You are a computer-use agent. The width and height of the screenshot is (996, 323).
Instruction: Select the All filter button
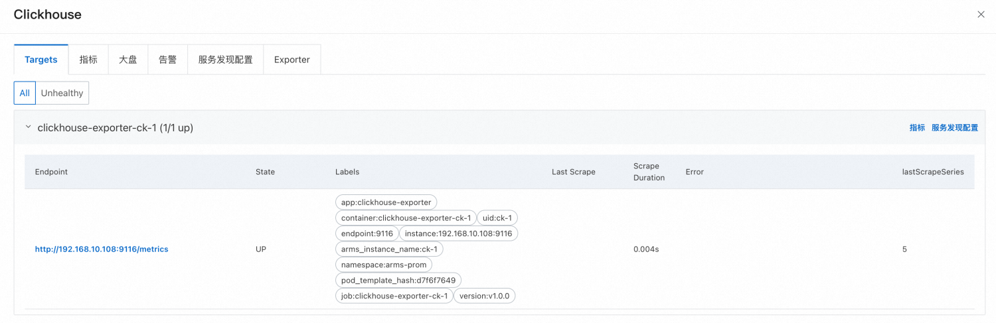click(25, 93)
